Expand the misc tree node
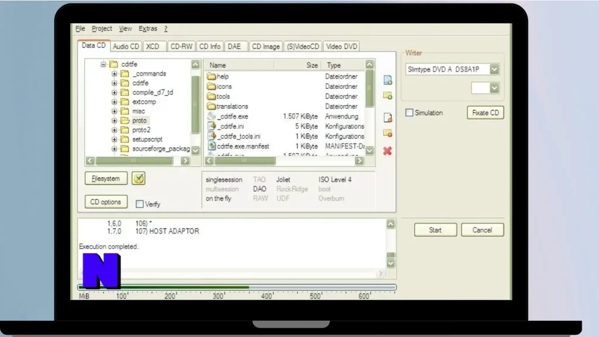599x337 pixels. click(114, 111)
